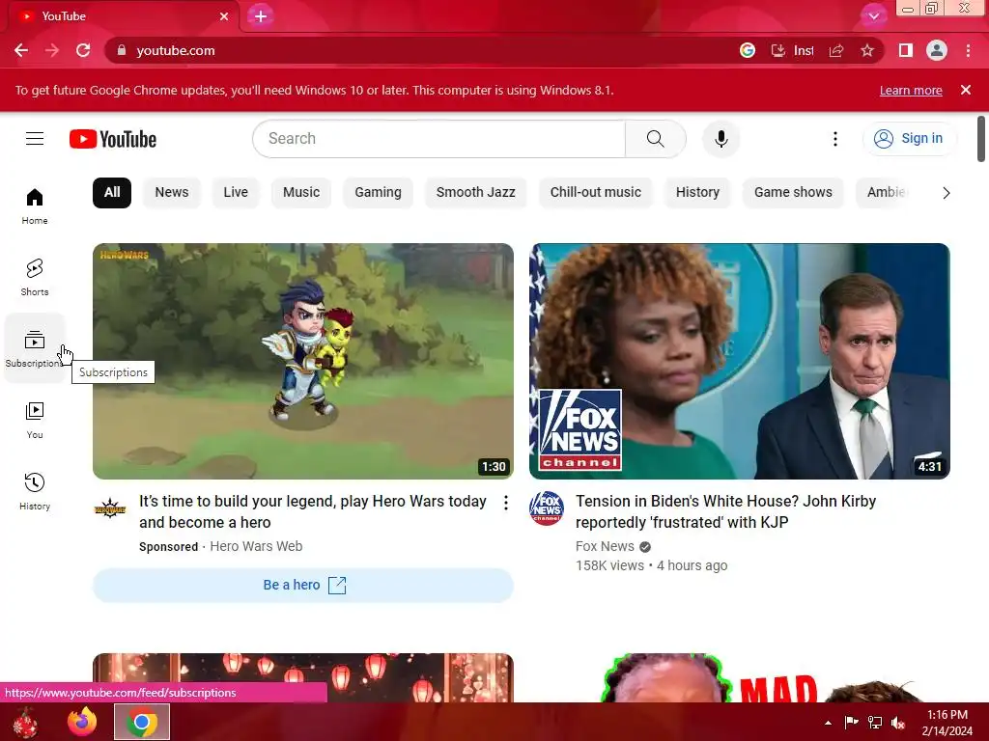Viewport: 989px width, 741px height.
Task: Open Hero Wars ad title link
Action: click(x=313, y=511)
